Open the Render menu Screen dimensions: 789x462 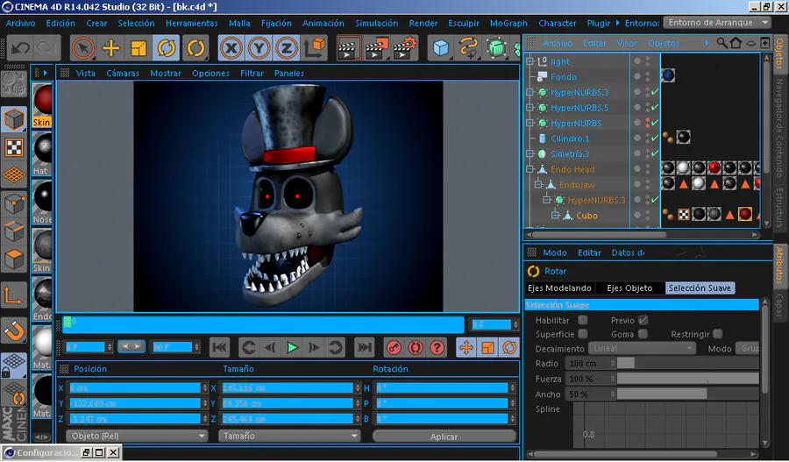point(423,23)
